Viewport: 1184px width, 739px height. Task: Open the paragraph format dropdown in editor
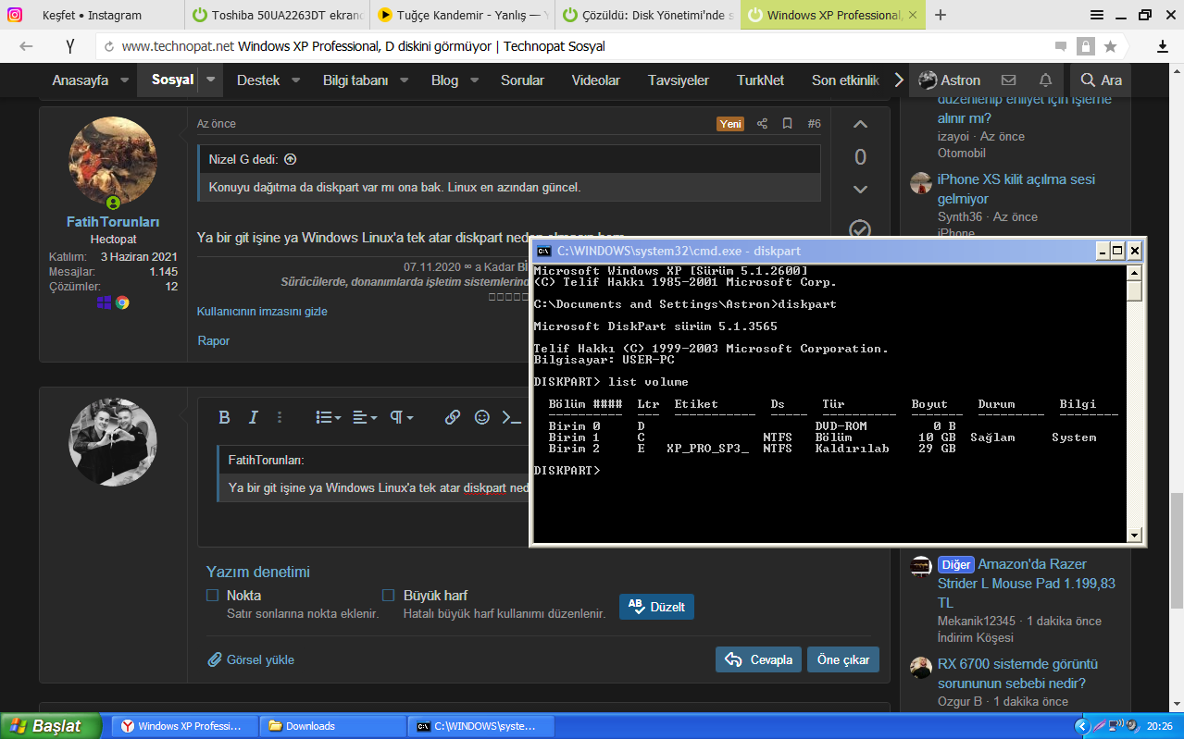(401, 417)
